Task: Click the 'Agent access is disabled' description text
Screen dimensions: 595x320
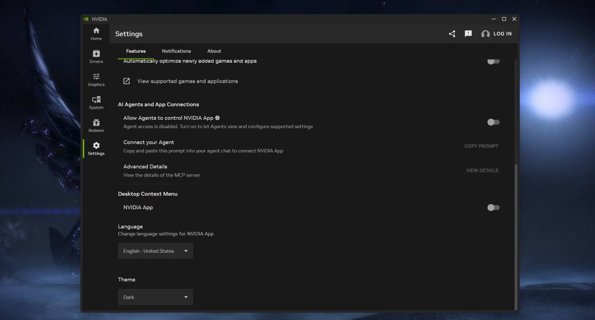Action: point(218,126)
